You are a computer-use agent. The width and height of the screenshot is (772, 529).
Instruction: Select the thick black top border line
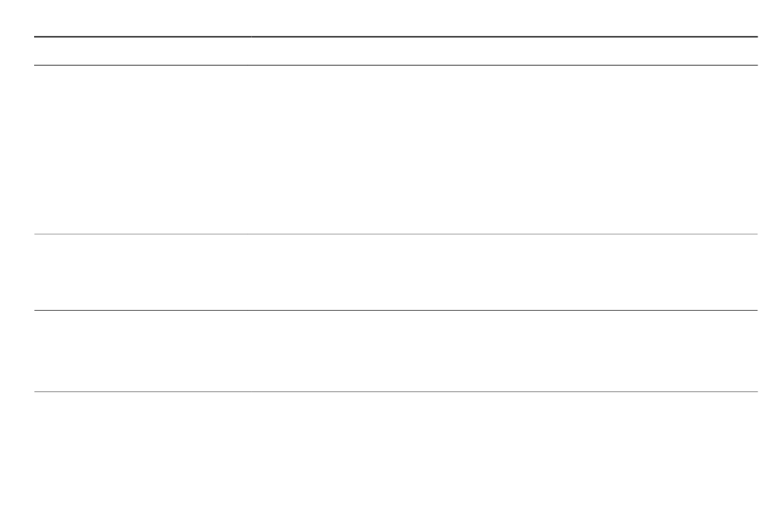(x=396, y=37)
